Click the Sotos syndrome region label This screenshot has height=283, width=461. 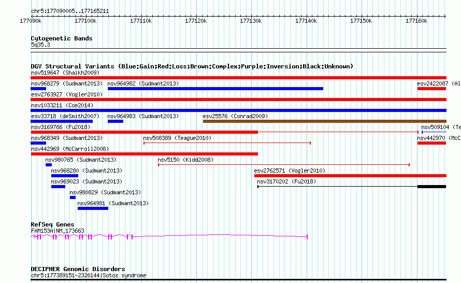(89, 275)
